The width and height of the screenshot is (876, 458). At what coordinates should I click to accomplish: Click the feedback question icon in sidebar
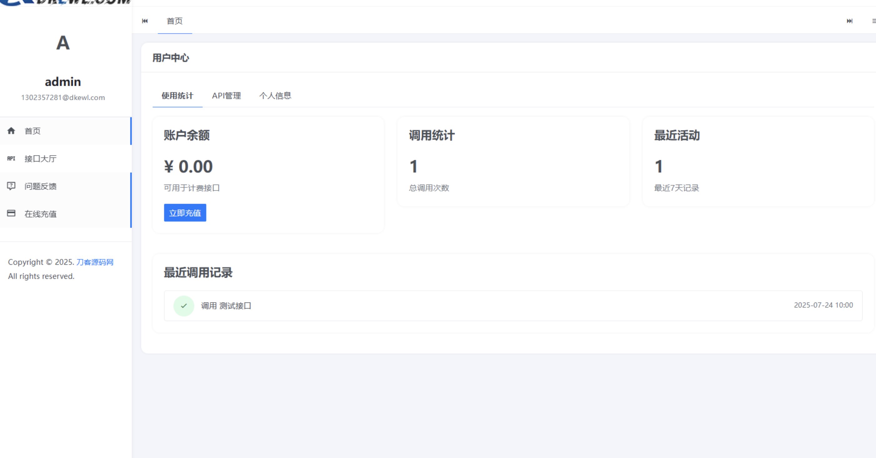11,186
